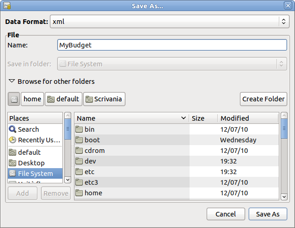Click the Name text field
The height and width of the screenshot is (228, 295).
(x=172, y=45)
